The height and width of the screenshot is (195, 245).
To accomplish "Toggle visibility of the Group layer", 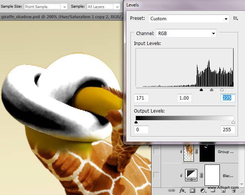I will tap(156, 152).
